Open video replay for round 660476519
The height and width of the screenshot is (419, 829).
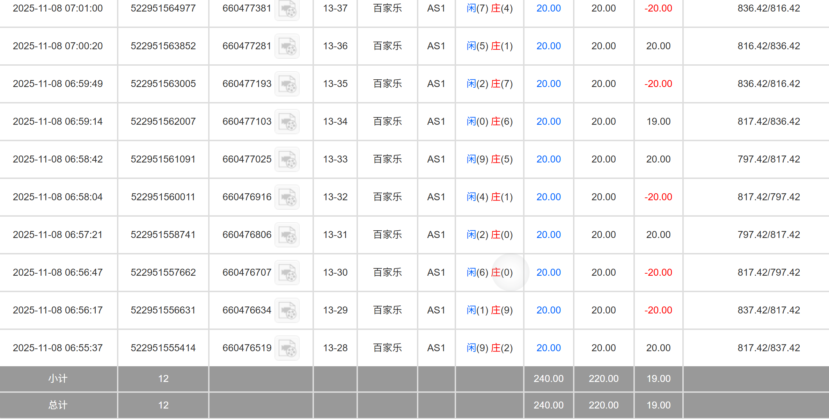coord(287,348)
